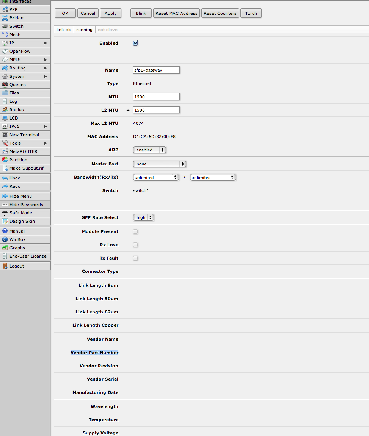
Task: Click inside the MTU input field
Action: click(x=156, y=96)
